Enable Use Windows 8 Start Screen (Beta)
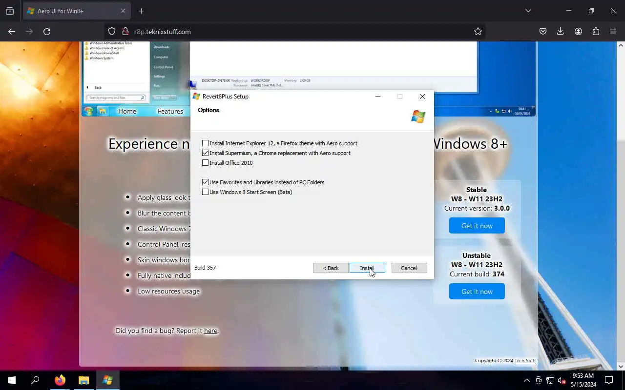625x390 pixels. [x=205, y=192]
